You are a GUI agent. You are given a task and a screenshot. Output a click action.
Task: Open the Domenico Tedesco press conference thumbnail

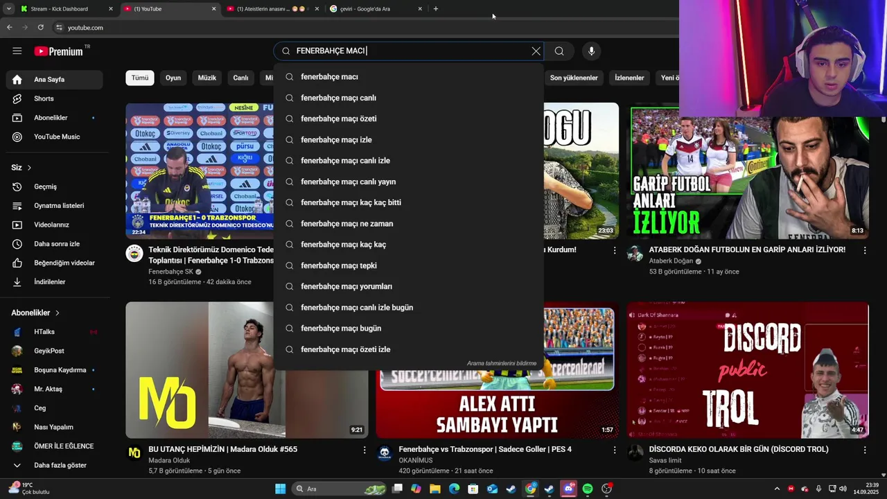click(200, 170)
